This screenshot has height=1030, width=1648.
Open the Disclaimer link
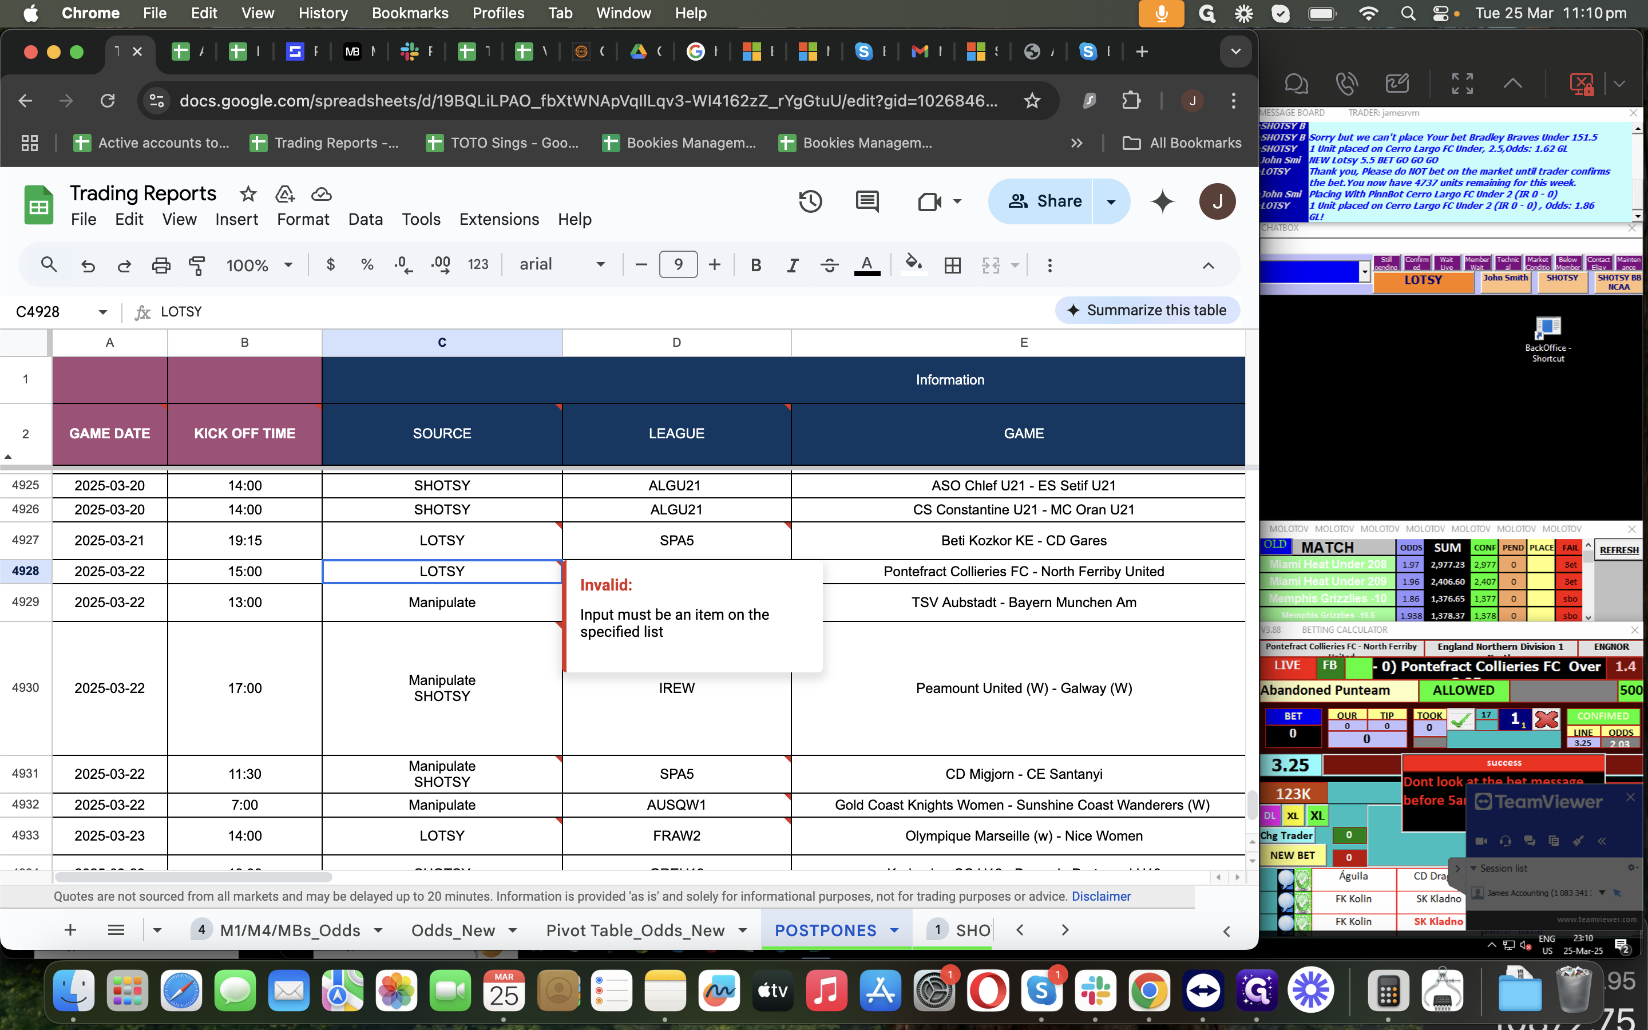[x=1101, y=897]
